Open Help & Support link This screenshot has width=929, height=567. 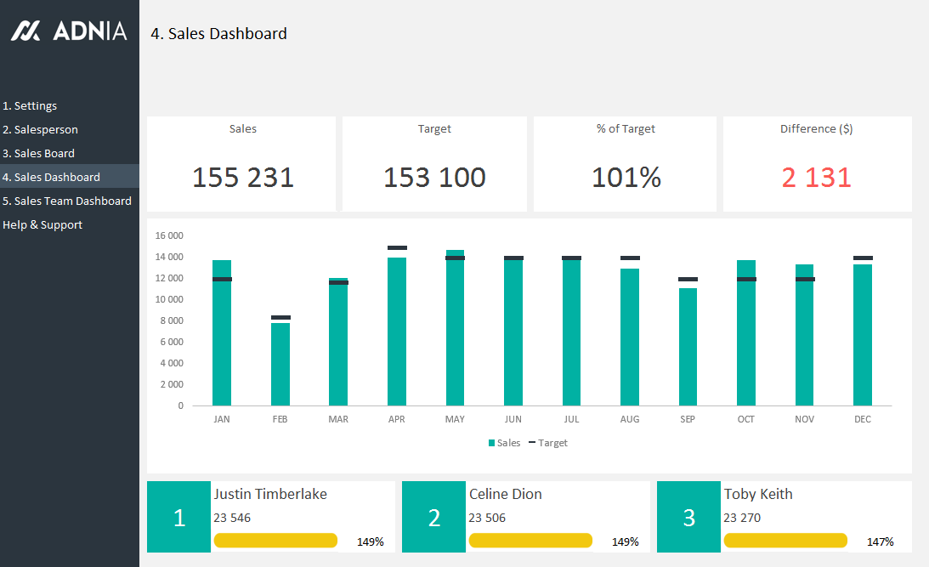click(x=42, y=225)
